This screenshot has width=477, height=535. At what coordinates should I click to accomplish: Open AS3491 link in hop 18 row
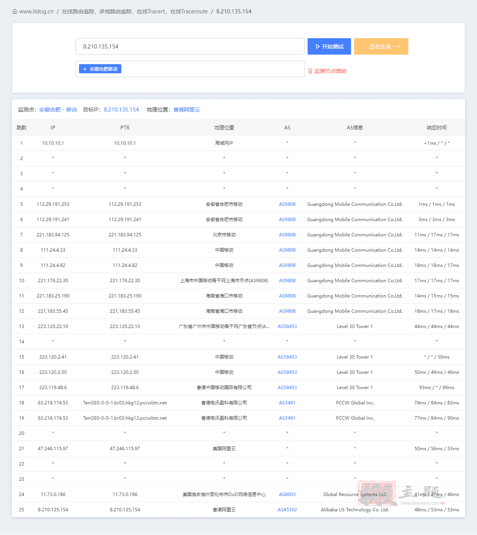click(287, 403)
